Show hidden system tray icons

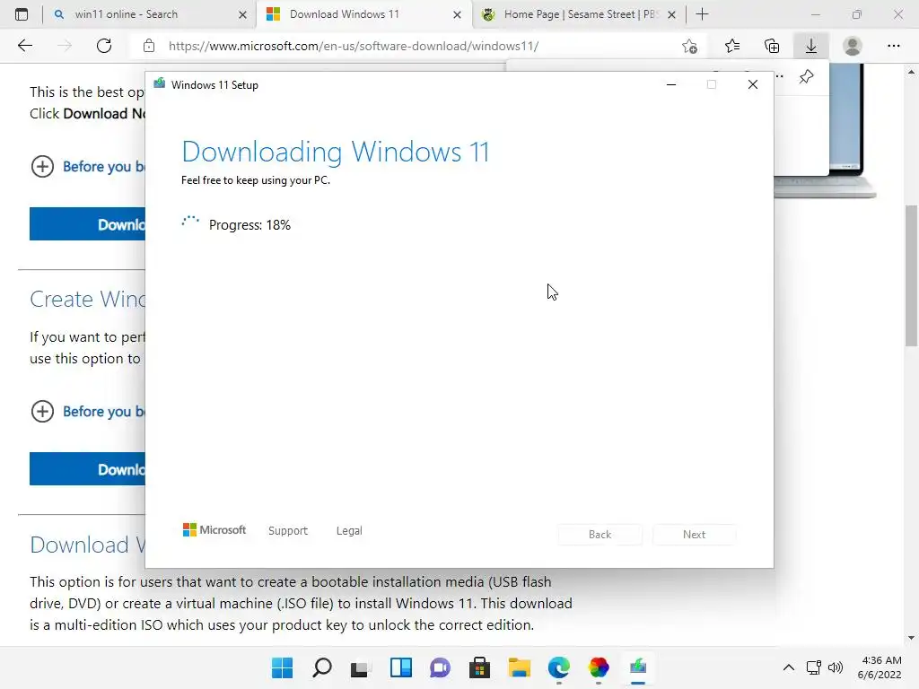point(789,667)
